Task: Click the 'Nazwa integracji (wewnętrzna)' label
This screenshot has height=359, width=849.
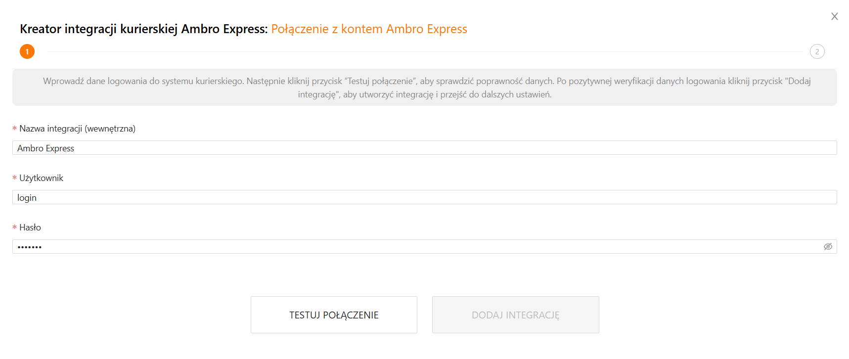Action: tap(77, 129)
